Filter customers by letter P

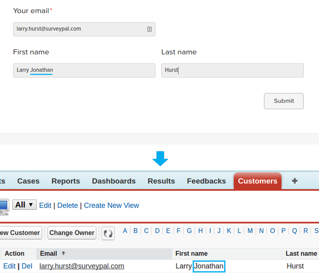283,231
